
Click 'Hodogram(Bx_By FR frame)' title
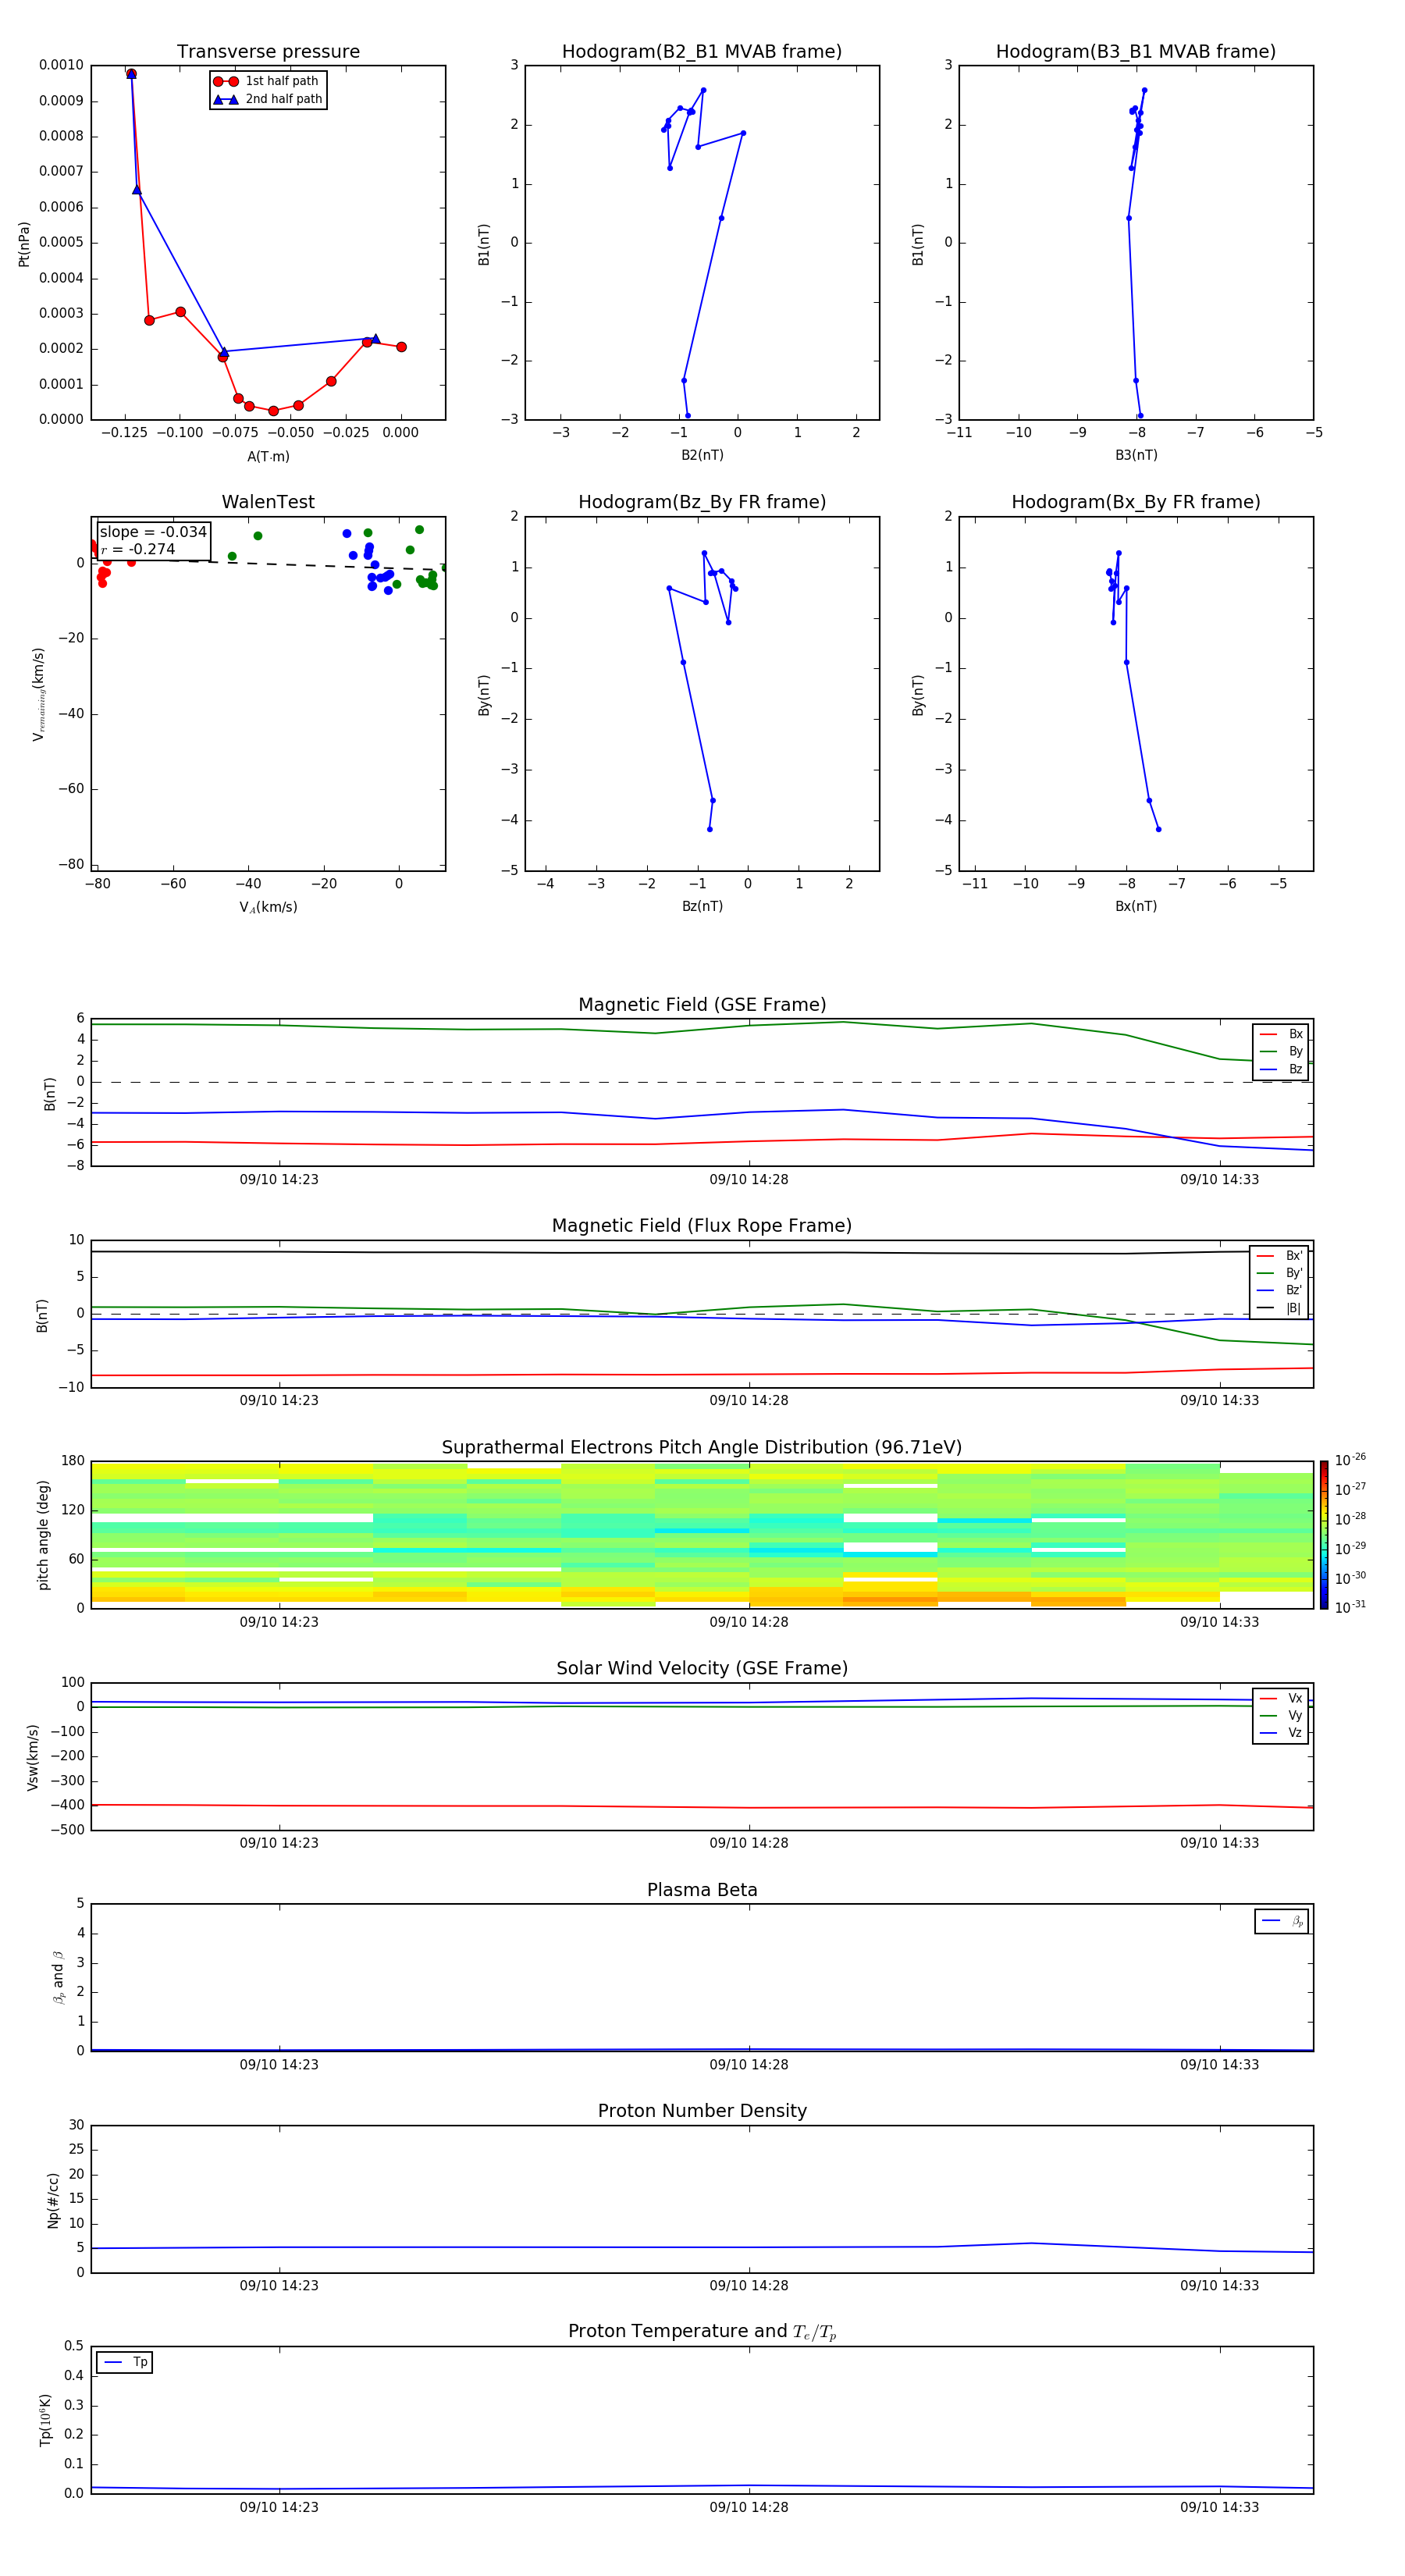tap(1136, 502)
